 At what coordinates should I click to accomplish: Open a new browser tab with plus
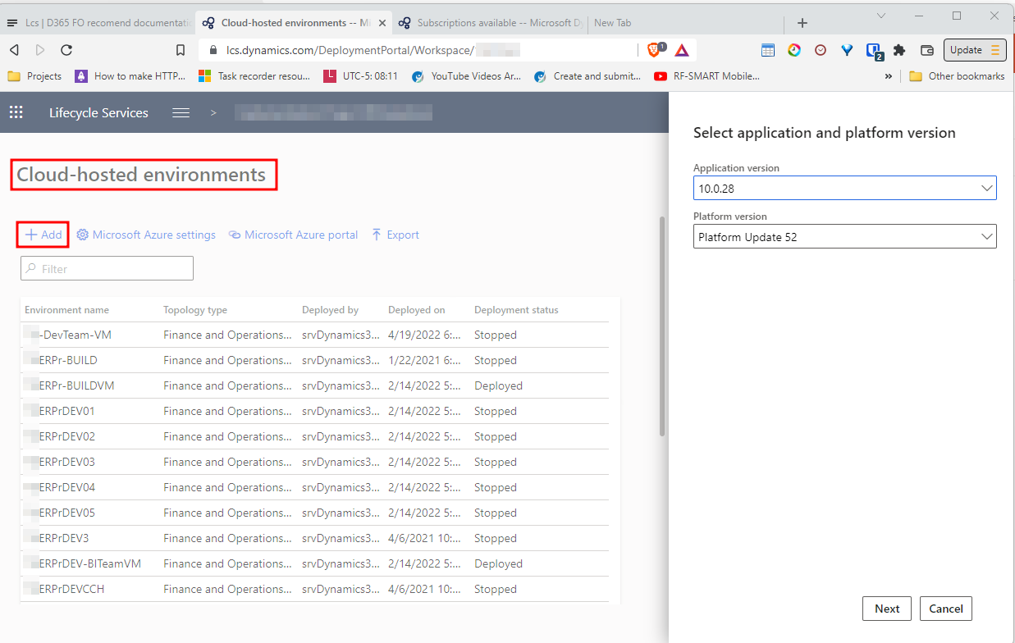802,23
